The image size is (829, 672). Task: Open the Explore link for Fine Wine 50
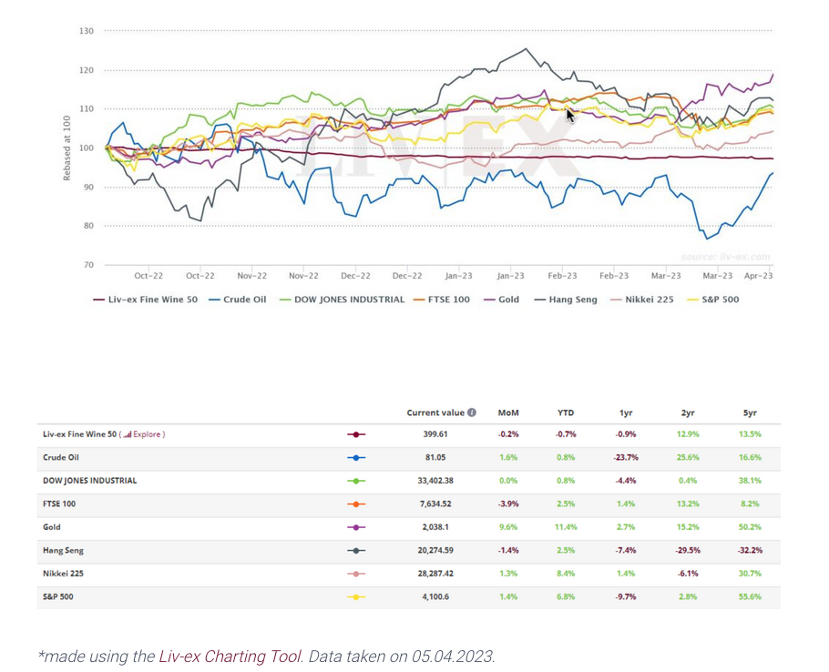click(148, 434)
